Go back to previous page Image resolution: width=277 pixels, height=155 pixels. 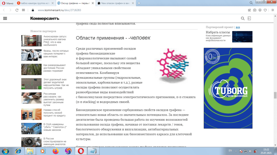pyautogui.click(x=4, y=10)
